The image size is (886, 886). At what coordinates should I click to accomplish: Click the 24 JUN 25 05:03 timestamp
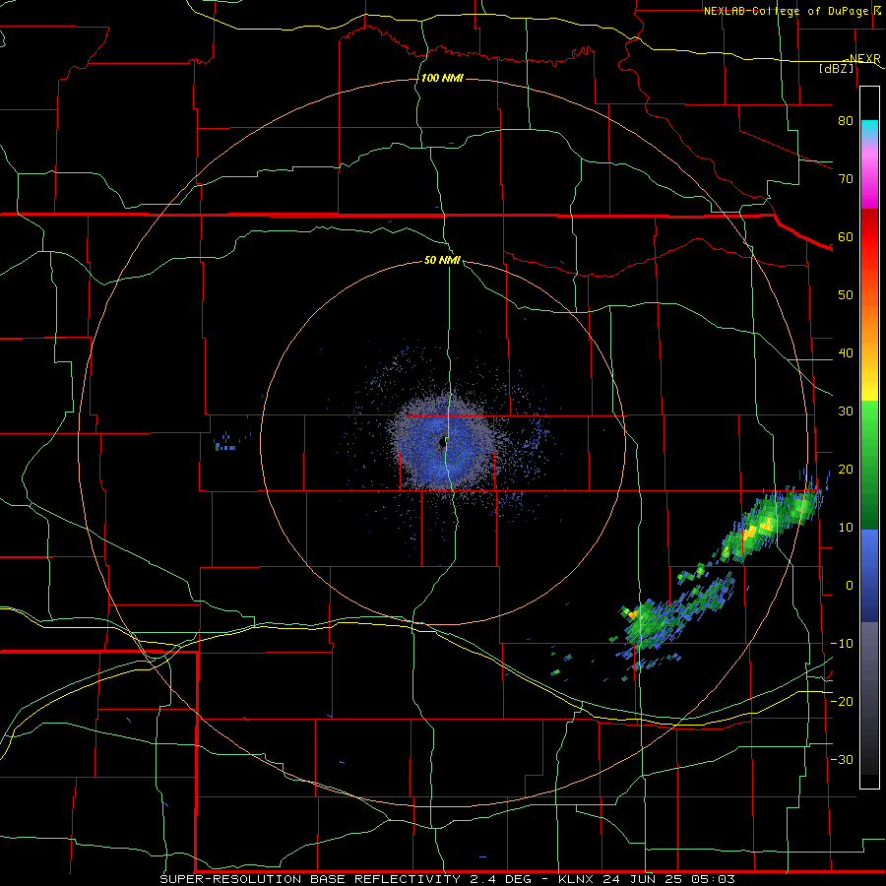[668, 879]
